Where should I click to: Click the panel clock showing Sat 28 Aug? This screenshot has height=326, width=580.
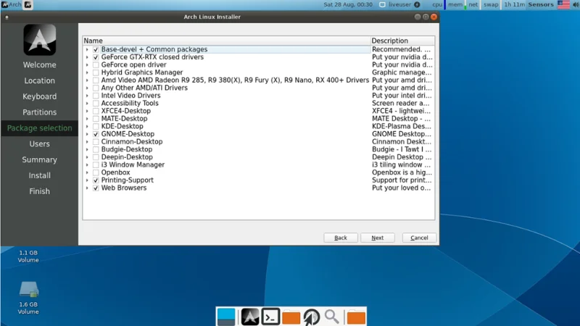point(348,5)
